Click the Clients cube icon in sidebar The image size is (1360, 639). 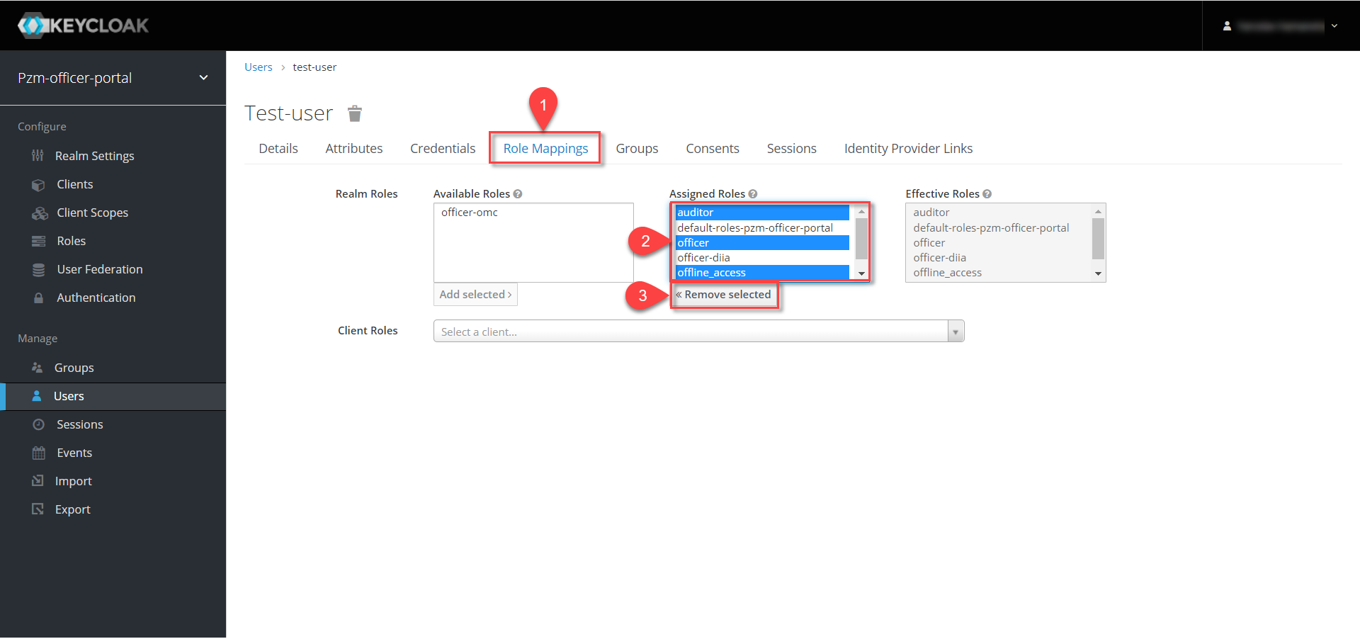pyautogui.click(x=38, y=185)
